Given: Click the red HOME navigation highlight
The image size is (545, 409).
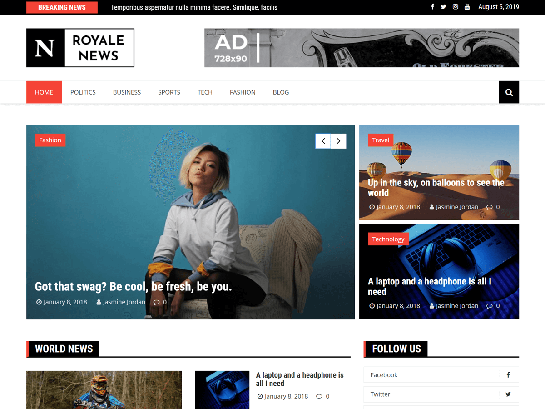Looking at the screenshot, I should tap(44, 92).
